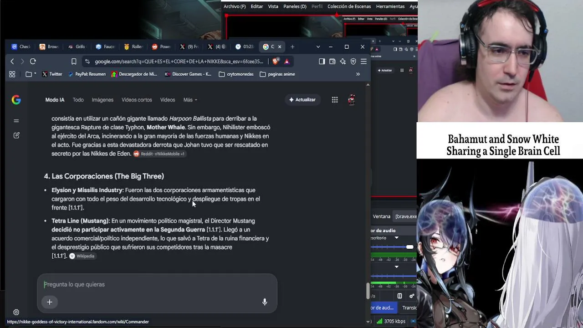The image size is (583, 328).
Task: Switch to the Grifo browser tab
Action: [x=77, y=46]
